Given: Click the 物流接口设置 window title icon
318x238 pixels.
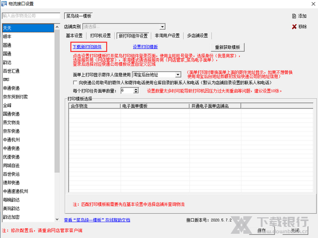Looking at the screenshot, I should point(4,4).
